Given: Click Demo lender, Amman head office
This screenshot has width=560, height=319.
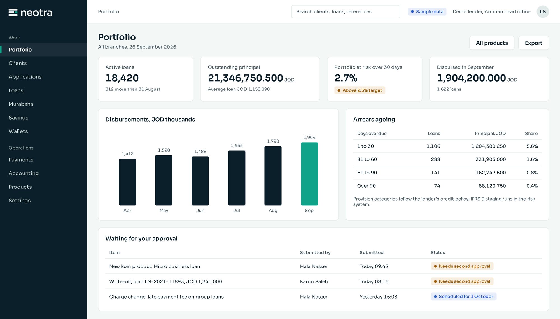Looking at the screenshot, I should point(491,11).
